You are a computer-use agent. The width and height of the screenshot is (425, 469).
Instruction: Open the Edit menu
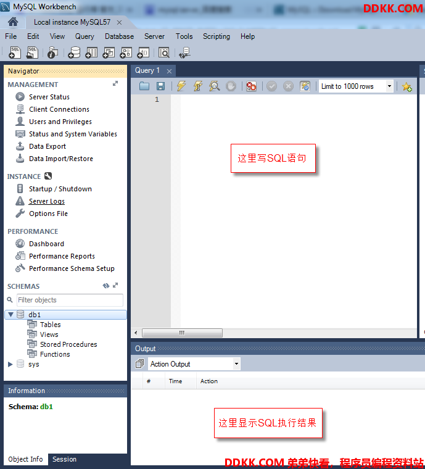[33, 36]
